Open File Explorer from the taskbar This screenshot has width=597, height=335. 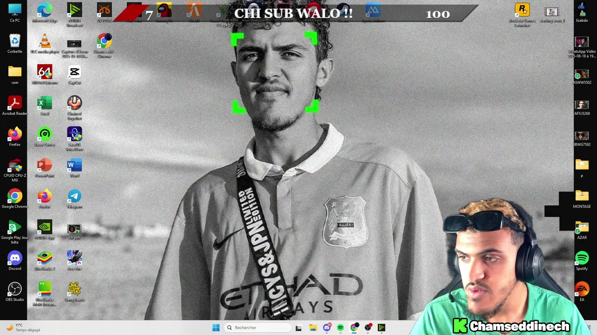[x=313, y=328]
